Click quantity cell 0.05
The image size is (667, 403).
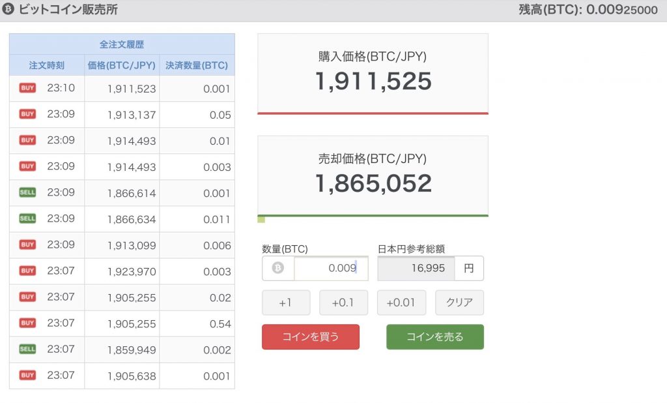[197, 115]
